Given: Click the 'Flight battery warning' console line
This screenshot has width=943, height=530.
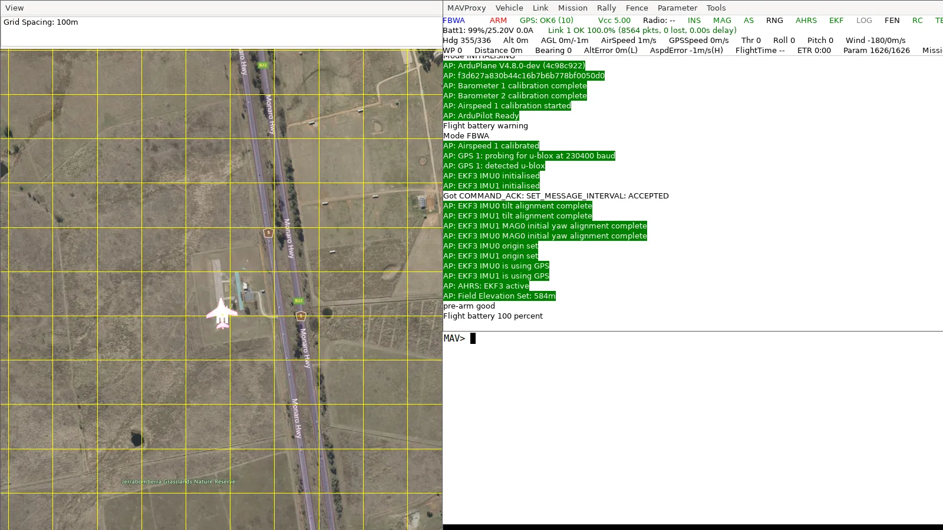Looking at the screenshot, I should 486,126.
